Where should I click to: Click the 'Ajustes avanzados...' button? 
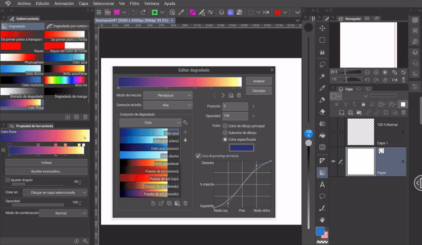[x=46, y=171]
